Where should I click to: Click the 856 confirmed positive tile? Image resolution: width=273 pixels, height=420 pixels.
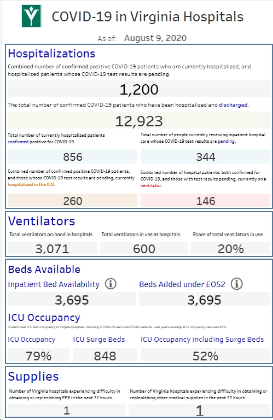(72, 156)
